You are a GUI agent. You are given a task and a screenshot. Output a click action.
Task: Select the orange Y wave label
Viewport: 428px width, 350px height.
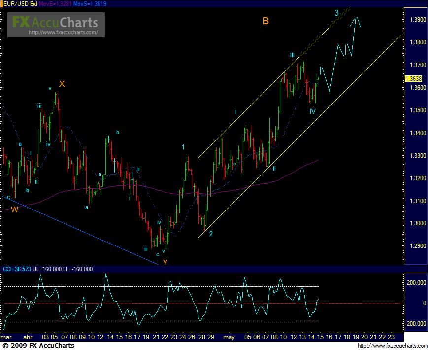(165, 262)
